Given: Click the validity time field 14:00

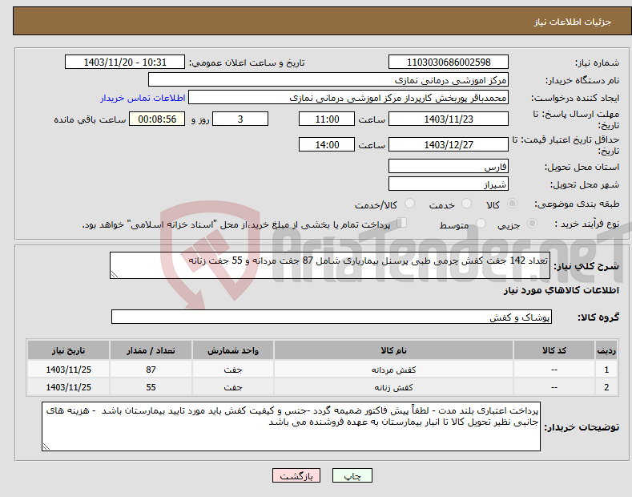Looking at the screenshot, I should point(327,144).
